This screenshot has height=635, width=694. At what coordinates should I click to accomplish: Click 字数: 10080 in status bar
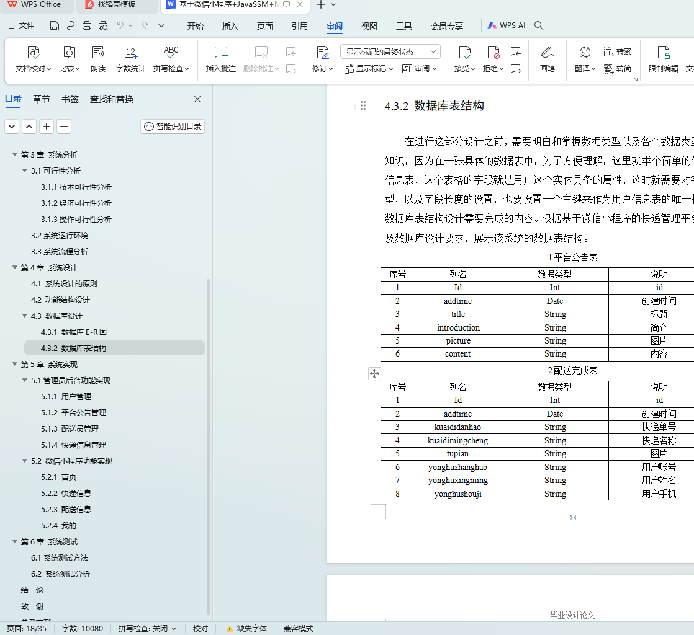83,629
